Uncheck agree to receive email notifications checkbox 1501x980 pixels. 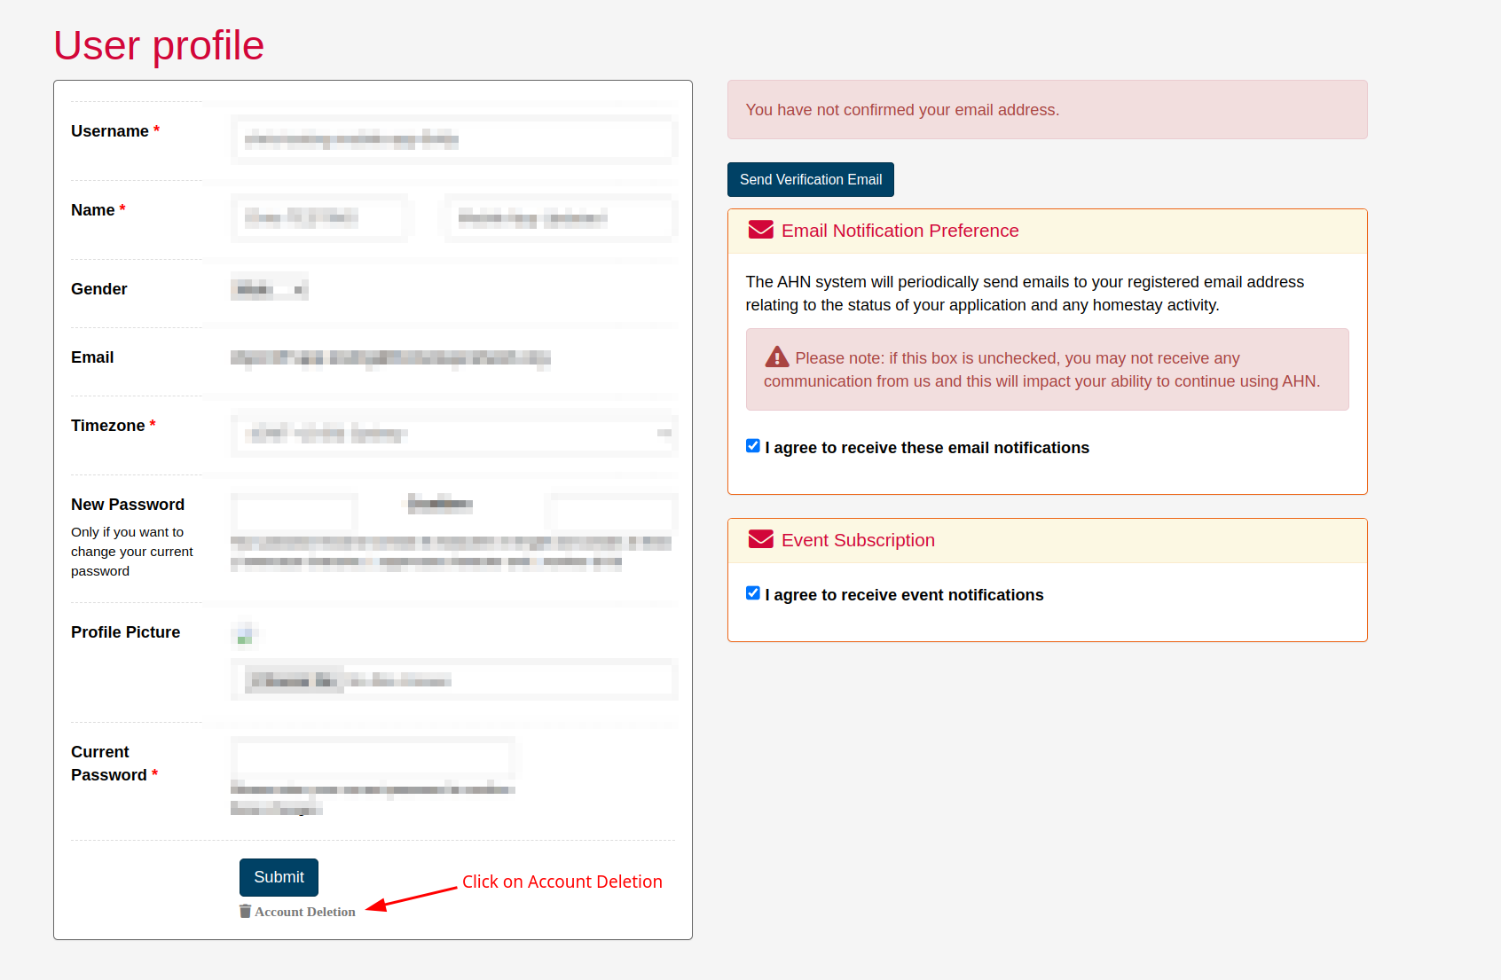(x=752, y=446)
